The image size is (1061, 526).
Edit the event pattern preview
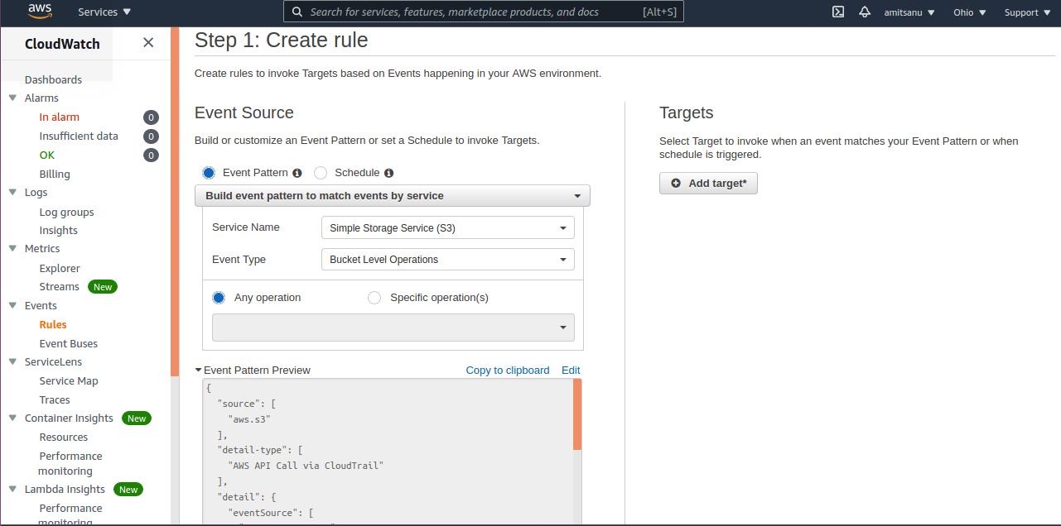[x=571, y=371]
